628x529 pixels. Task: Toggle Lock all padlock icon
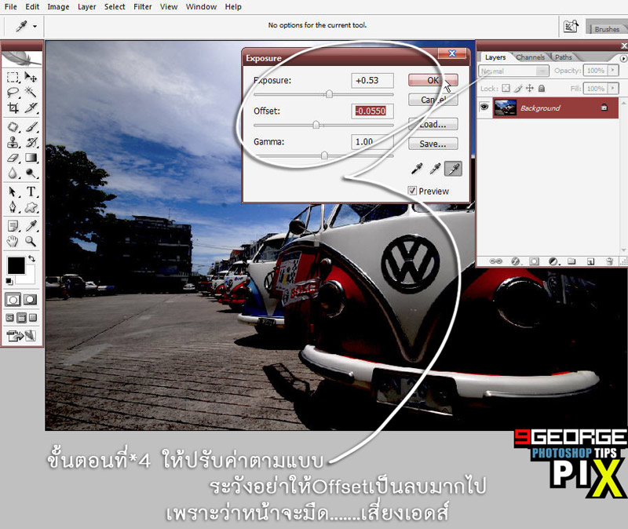542,88
